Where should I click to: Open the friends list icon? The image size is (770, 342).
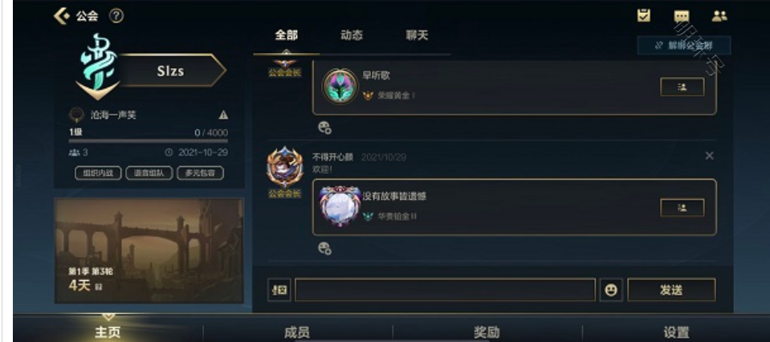(719, 16)
